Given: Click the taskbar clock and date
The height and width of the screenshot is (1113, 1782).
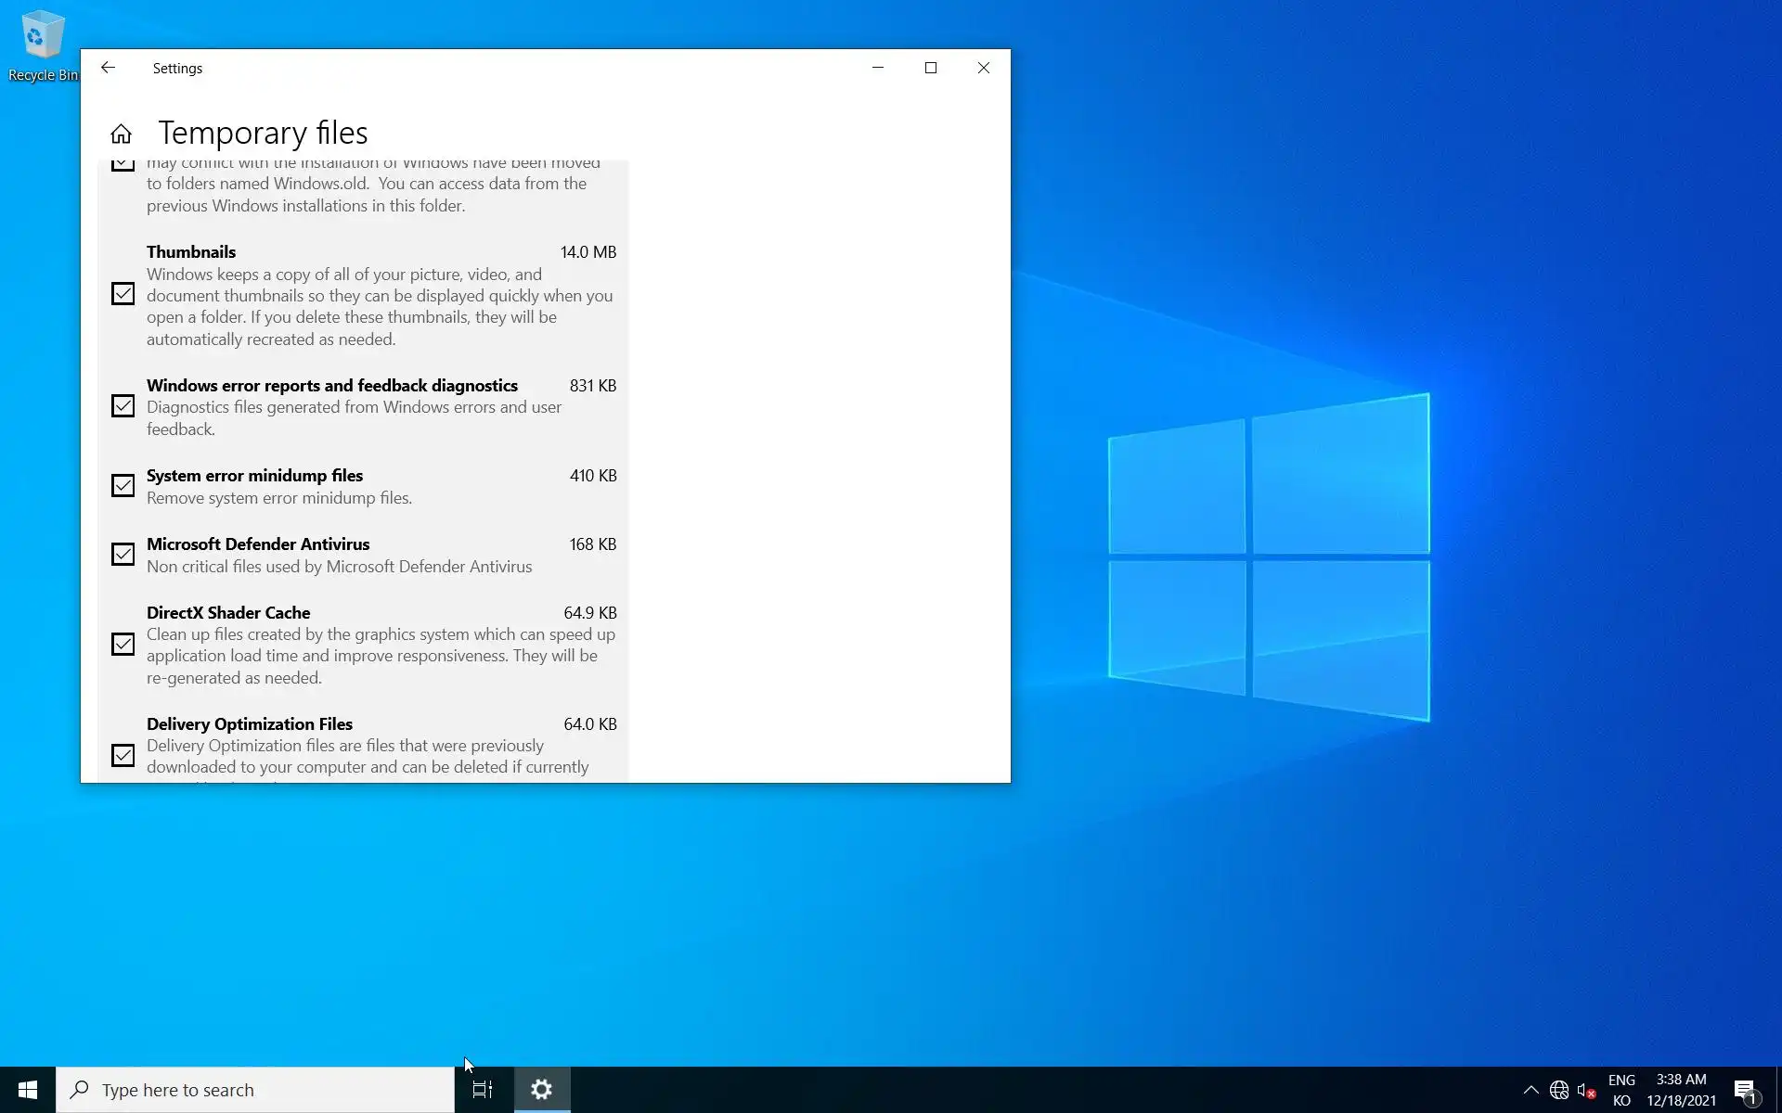Looking at the screenshot, I should click(x=1681, y=1091).
